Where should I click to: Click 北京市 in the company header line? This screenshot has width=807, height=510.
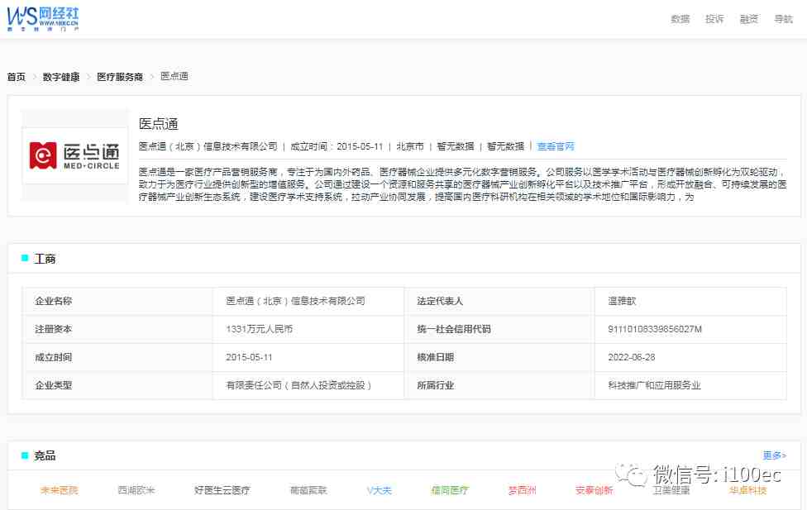point(409,146)
